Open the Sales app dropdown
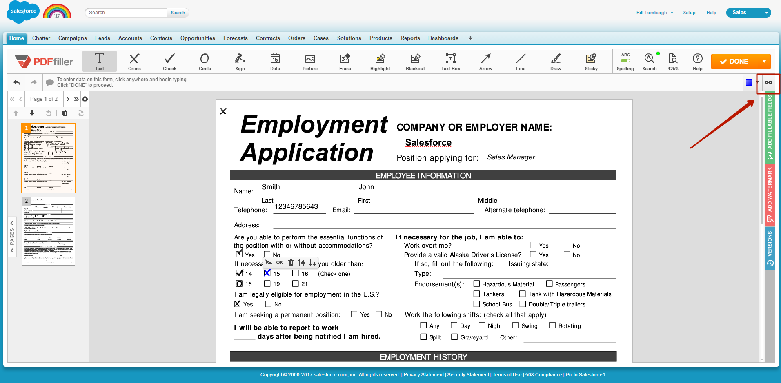781x383 pixels. [x=749, y=13]
